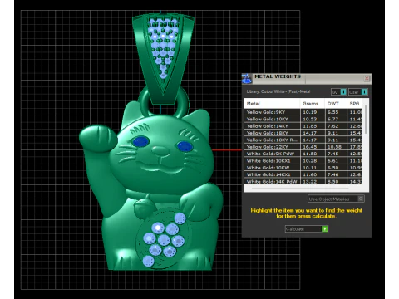Sort by the Metal column header
Viewport: 399px width, 299px height.
tap(272, 104)
